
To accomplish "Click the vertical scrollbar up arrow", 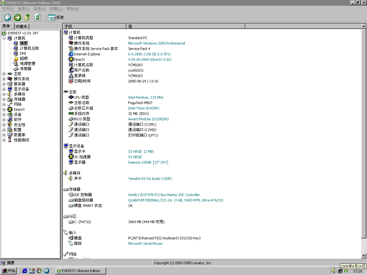I will click(364, 26).
